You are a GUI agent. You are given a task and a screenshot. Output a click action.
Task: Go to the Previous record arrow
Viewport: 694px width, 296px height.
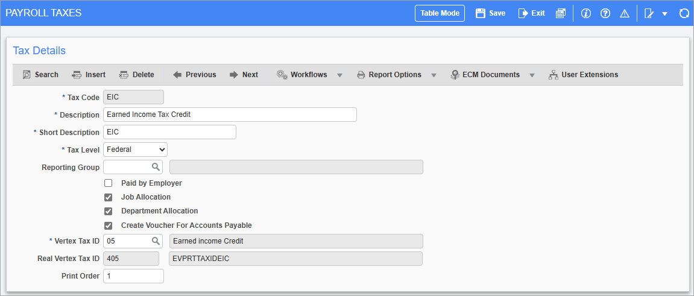click(177, 75)
